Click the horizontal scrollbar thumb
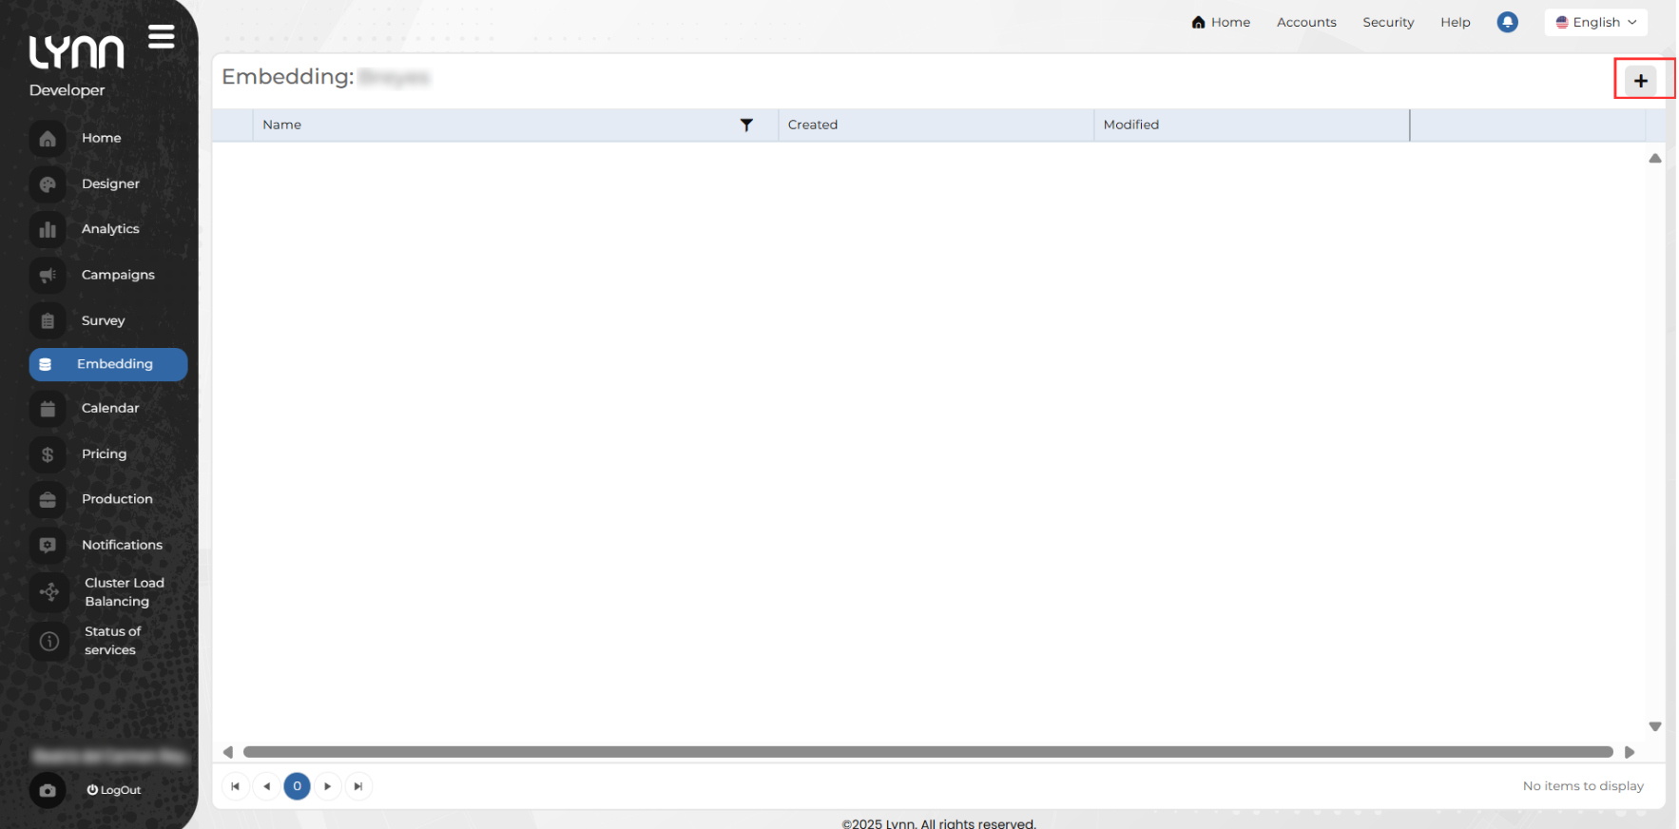This screenshot has height=829, width=1679. tap(928, 752)
